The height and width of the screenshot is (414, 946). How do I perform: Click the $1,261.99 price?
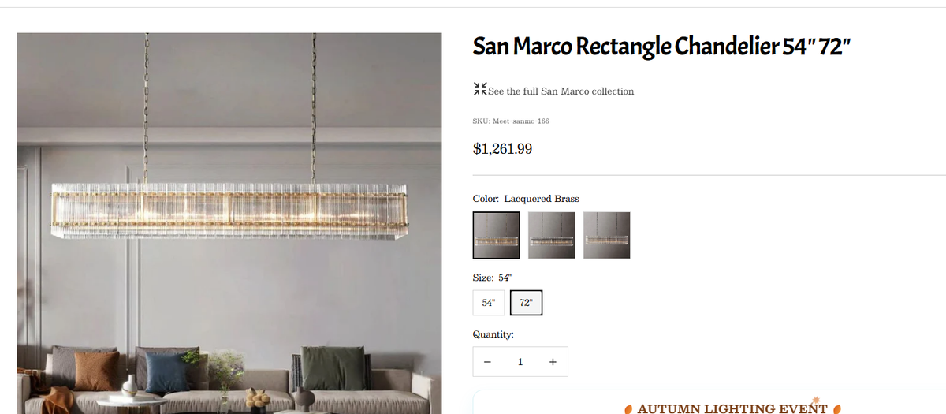coord(502,148)
